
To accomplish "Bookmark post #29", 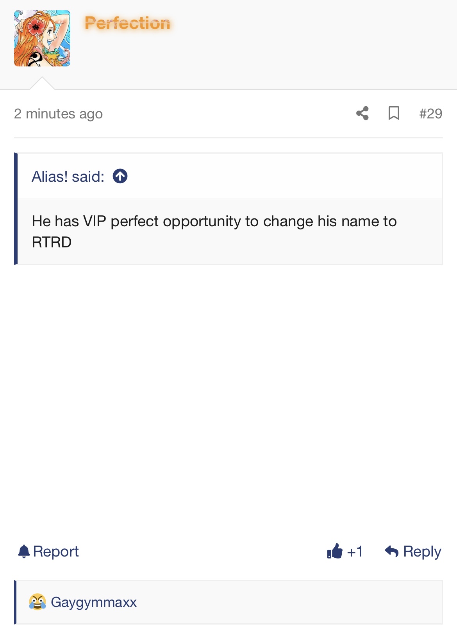I will tap(394, 113).
